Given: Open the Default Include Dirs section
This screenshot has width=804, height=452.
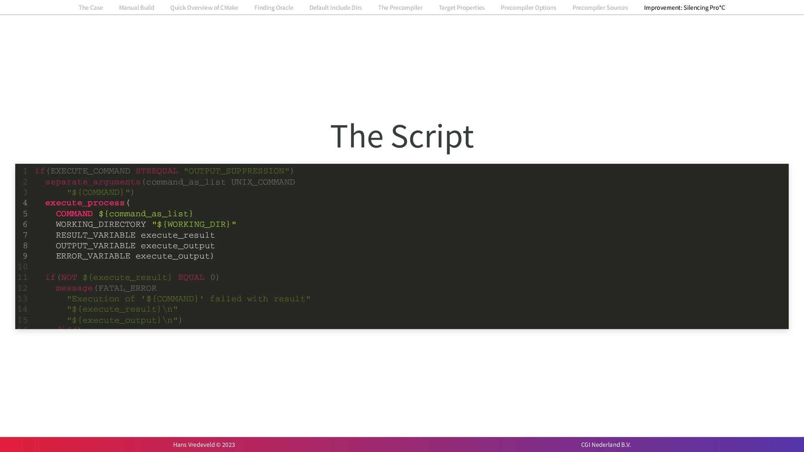Looking at the screenshot, I should 335,8.
